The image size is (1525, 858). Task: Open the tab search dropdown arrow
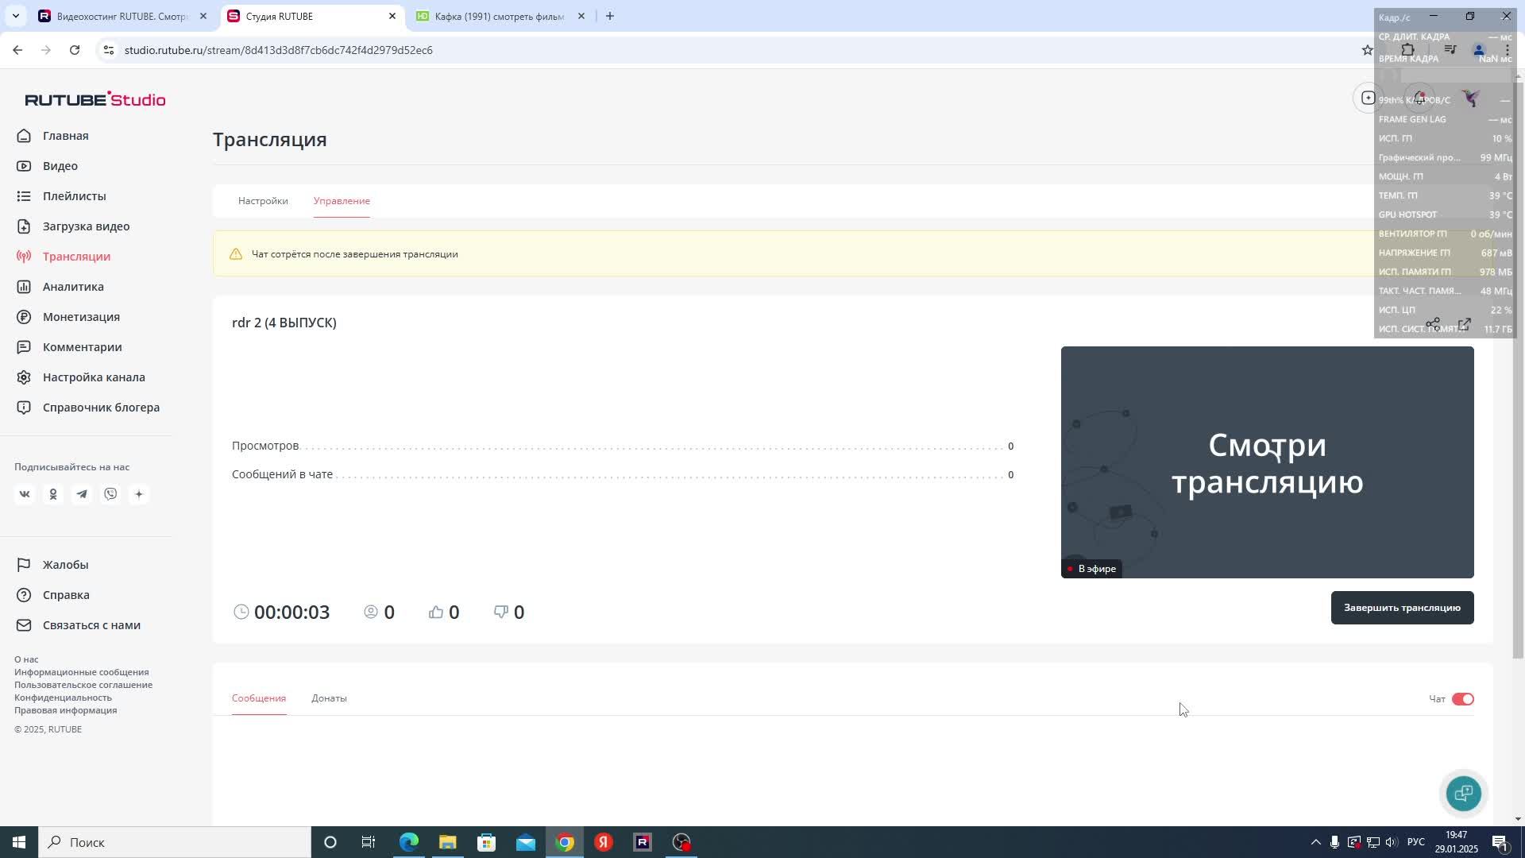click(x=15, y=16)
